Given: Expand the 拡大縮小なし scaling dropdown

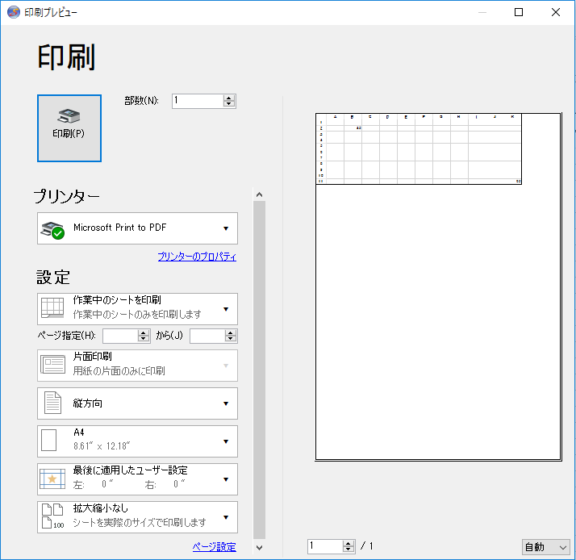Looking at the screenshot, I should tap(226, 517).
